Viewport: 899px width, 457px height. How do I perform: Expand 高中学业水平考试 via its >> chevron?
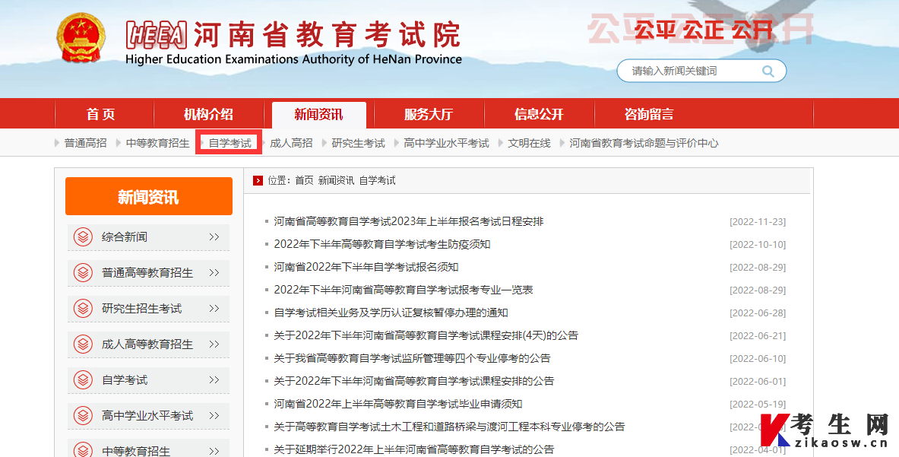(x=214, y=416)
